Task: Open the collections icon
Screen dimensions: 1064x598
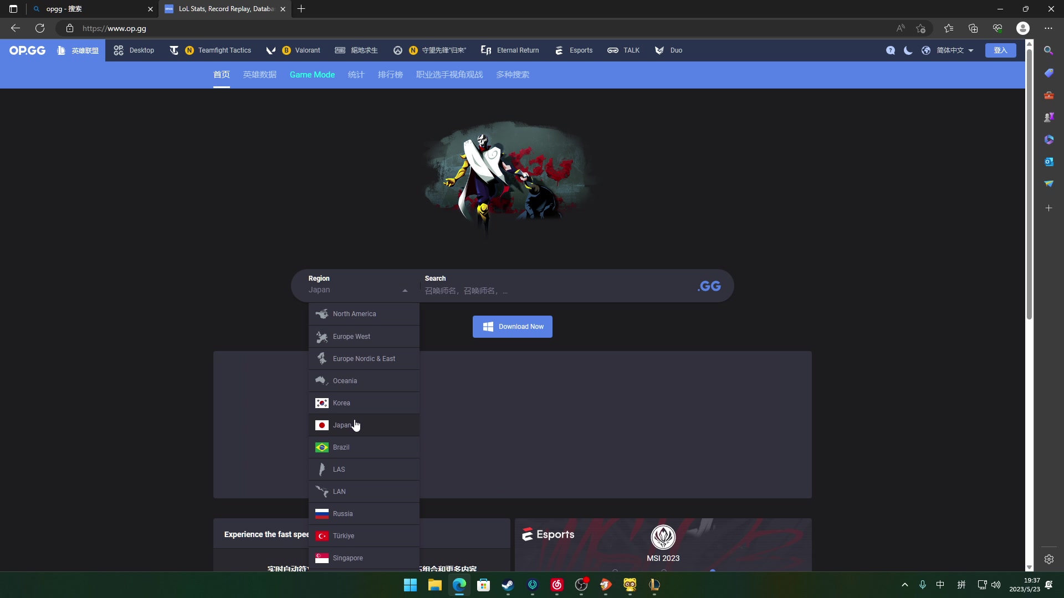Action: click(973, 28)
